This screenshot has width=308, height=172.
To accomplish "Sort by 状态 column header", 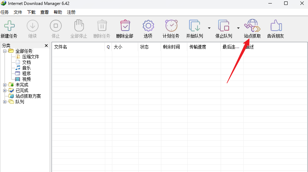I will [x=149, y=47].
